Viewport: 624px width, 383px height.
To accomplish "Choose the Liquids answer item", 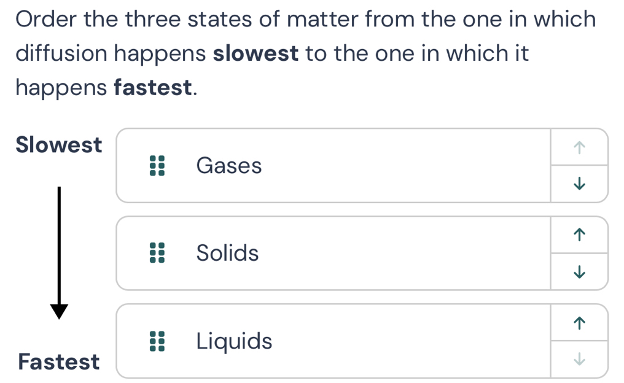I will [234, 341].
